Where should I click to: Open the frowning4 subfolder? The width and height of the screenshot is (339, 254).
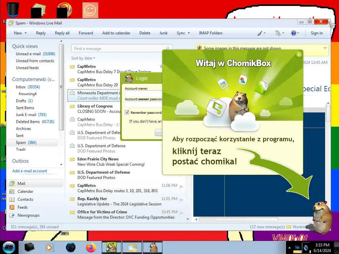[x=27, y=94]
